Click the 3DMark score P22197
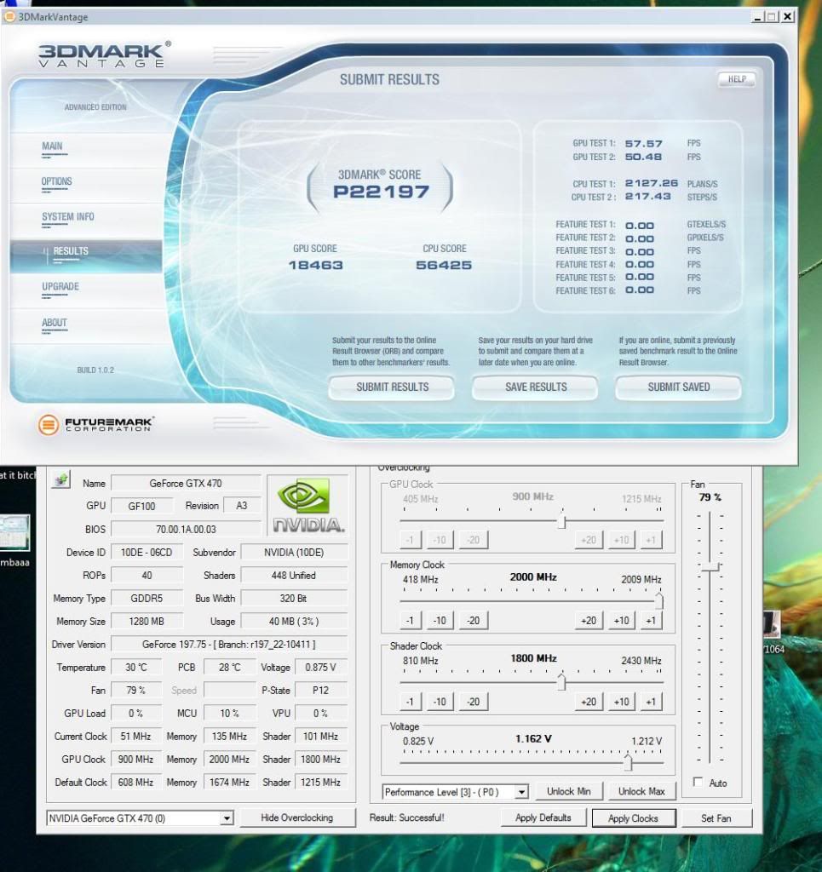 [381, 192]
